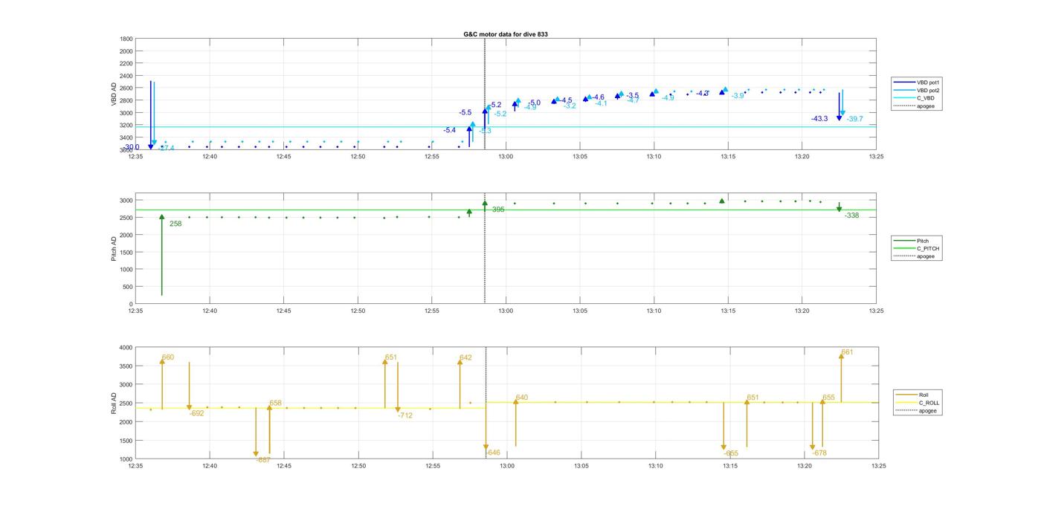Click the "Roll AD" y-axis label

click(x=115, y=403)
